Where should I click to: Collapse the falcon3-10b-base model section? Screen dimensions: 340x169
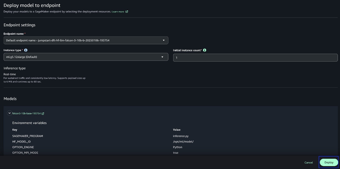(9, 113)
